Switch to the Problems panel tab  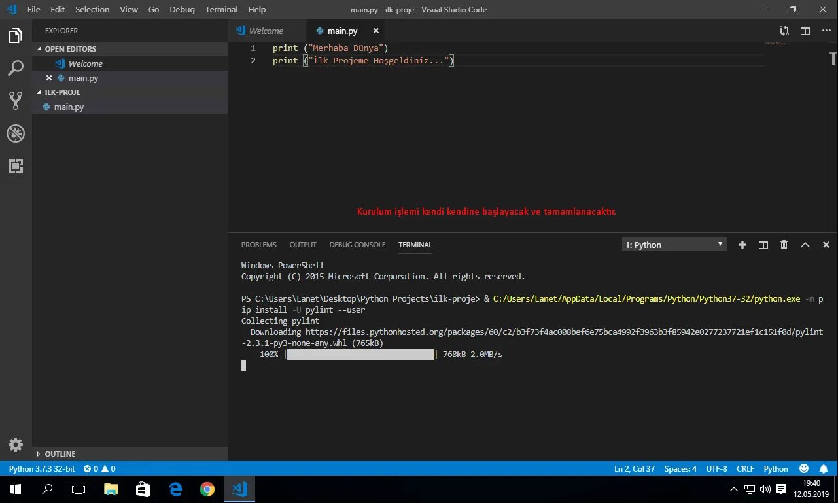click(x=259, y=245)
